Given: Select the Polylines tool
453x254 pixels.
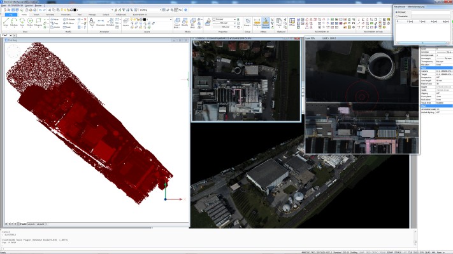Looking at the screenshot, I should (x=14, y=22).
